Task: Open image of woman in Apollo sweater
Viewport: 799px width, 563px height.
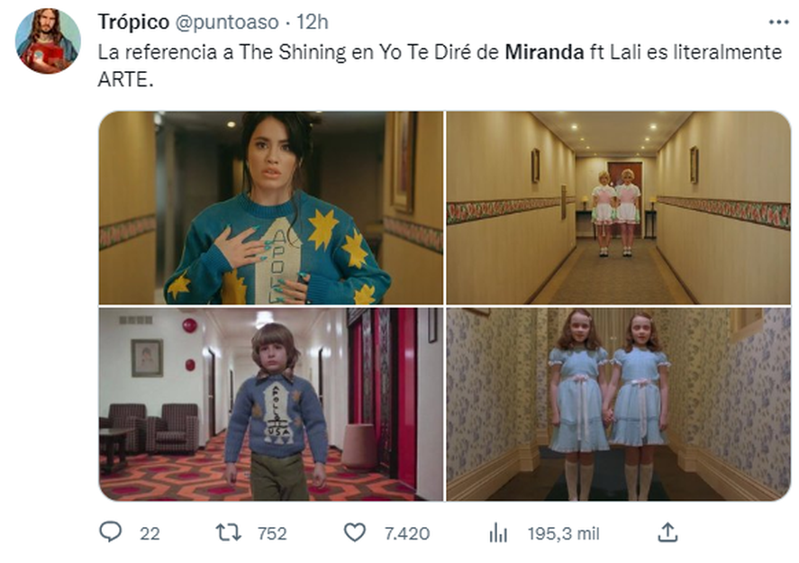Action: [x=271, y=208]
